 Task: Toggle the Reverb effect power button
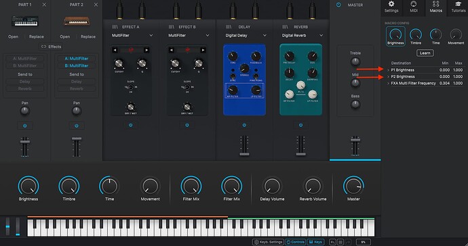(300, 125)
